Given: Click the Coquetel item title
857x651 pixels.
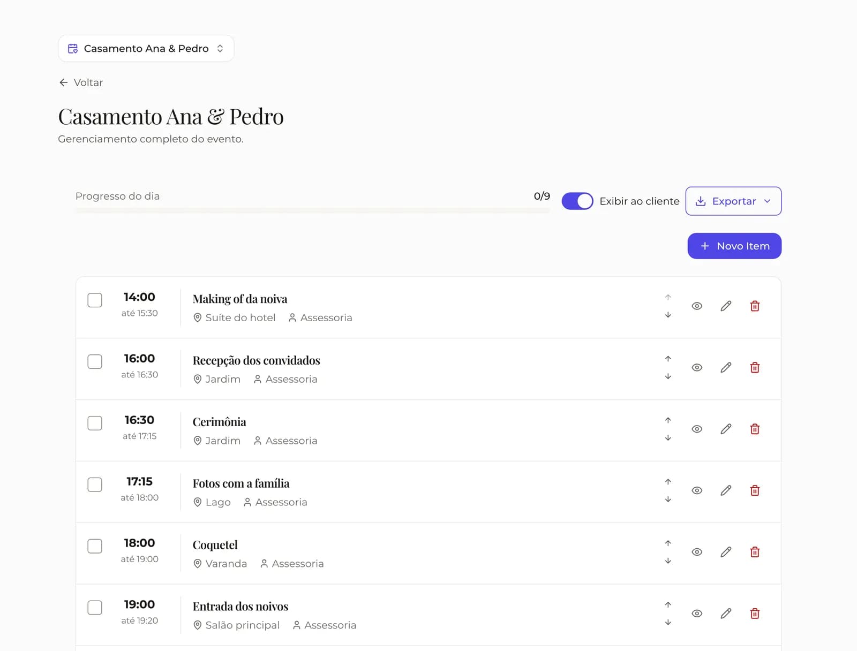Looking at the screenshot, I should (215, 546).
